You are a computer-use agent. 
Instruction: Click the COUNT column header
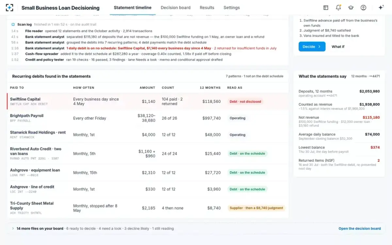(x=168, y=88)
